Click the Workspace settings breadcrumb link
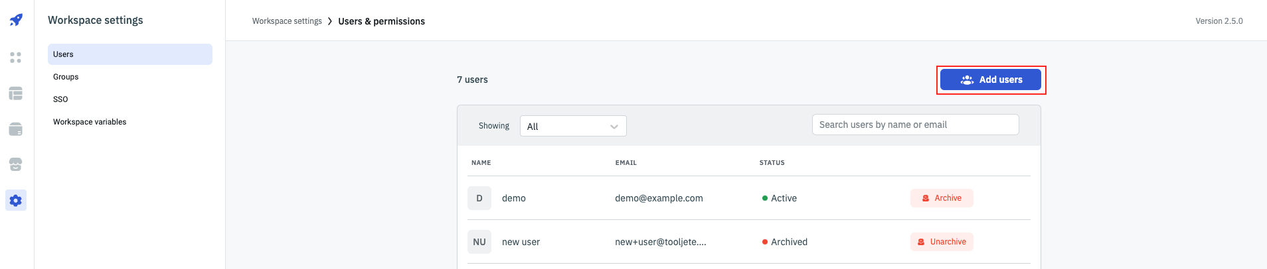Image resolution: width=1267 pixels, height=269 pixels. [287, 21]
